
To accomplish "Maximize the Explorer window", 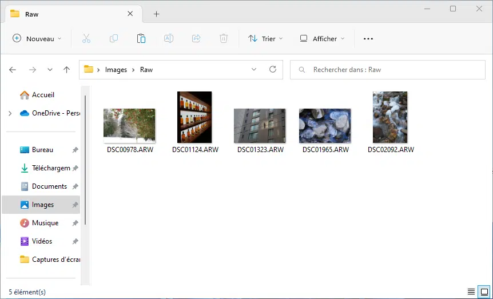I will (453, 9).
